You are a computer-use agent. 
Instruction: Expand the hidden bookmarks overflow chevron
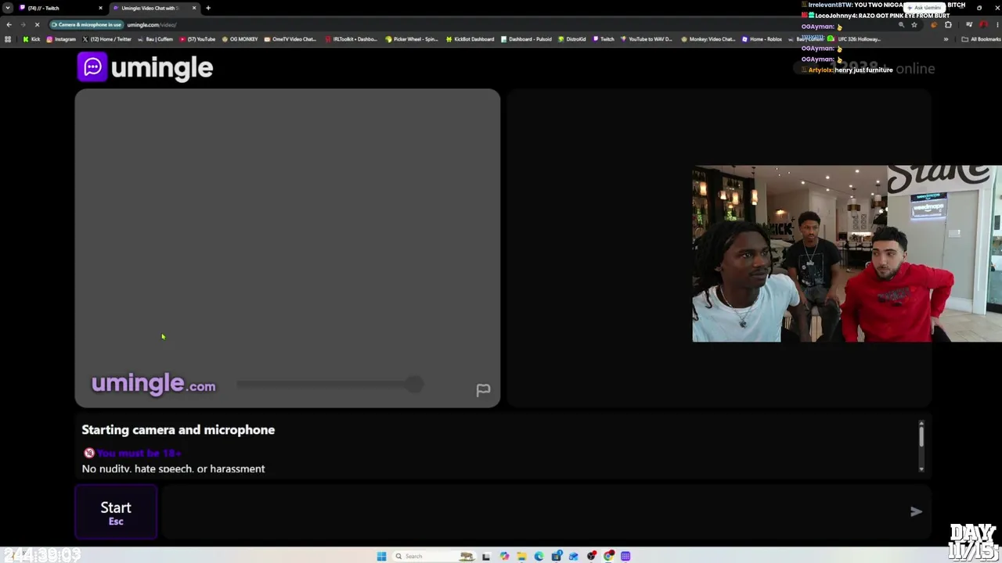[946, 39]
